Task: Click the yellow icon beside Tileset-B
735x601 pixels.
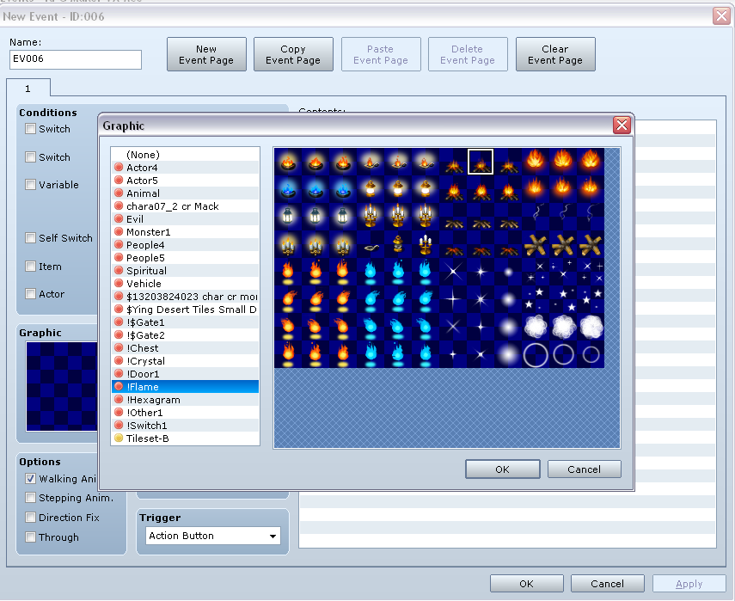Action: click(119, 438)
